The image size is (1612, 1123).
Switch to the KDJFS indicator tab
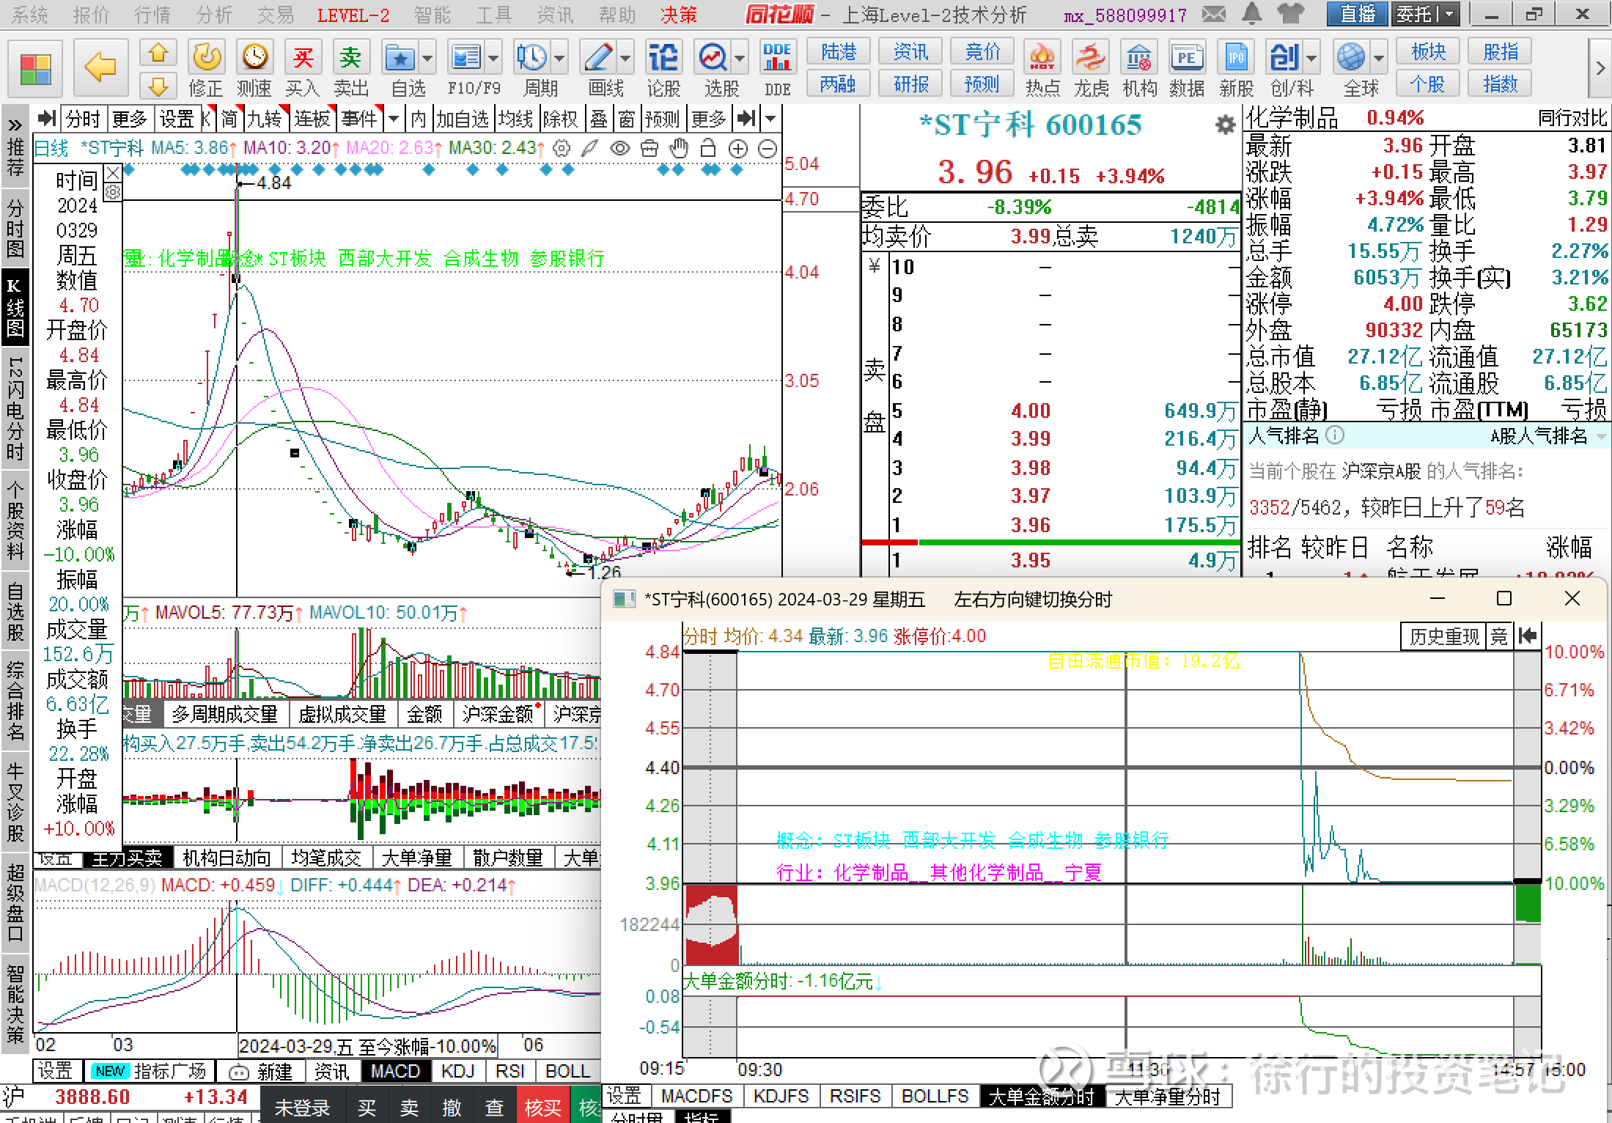[x=781, y=1096]
